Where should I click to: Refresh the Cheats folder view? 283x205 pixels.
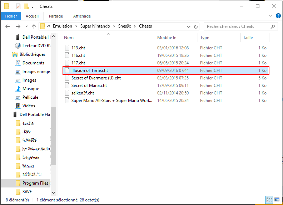pyautogui.click(x=196, y=26)
